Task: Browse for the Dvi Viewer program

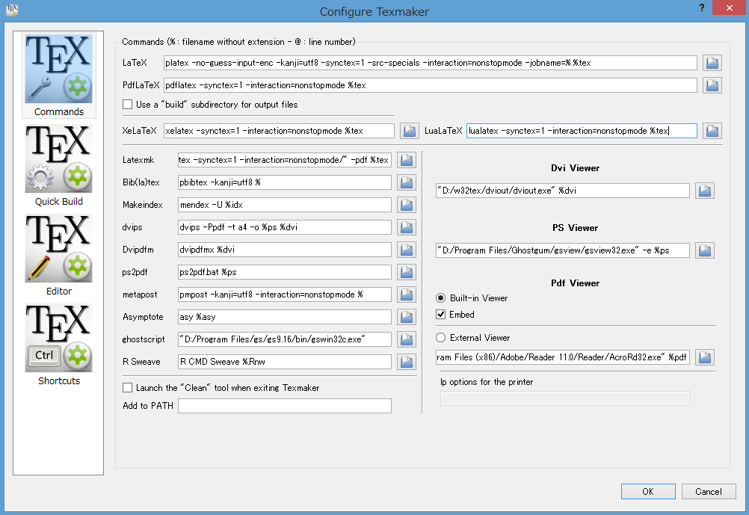Action: pyautogui.click(x=705, y=191)
